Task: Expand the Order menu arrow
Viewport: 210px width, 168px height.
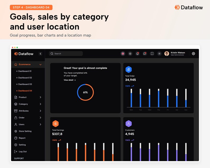Action: coord(40,118)
